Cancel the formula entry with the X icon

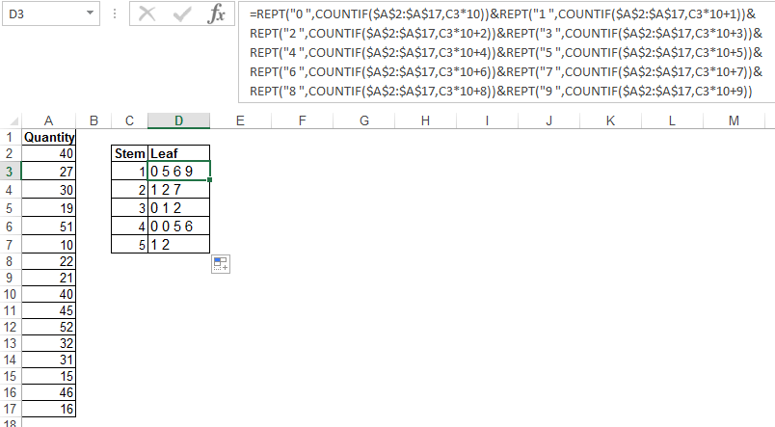(x=147, y=13)
